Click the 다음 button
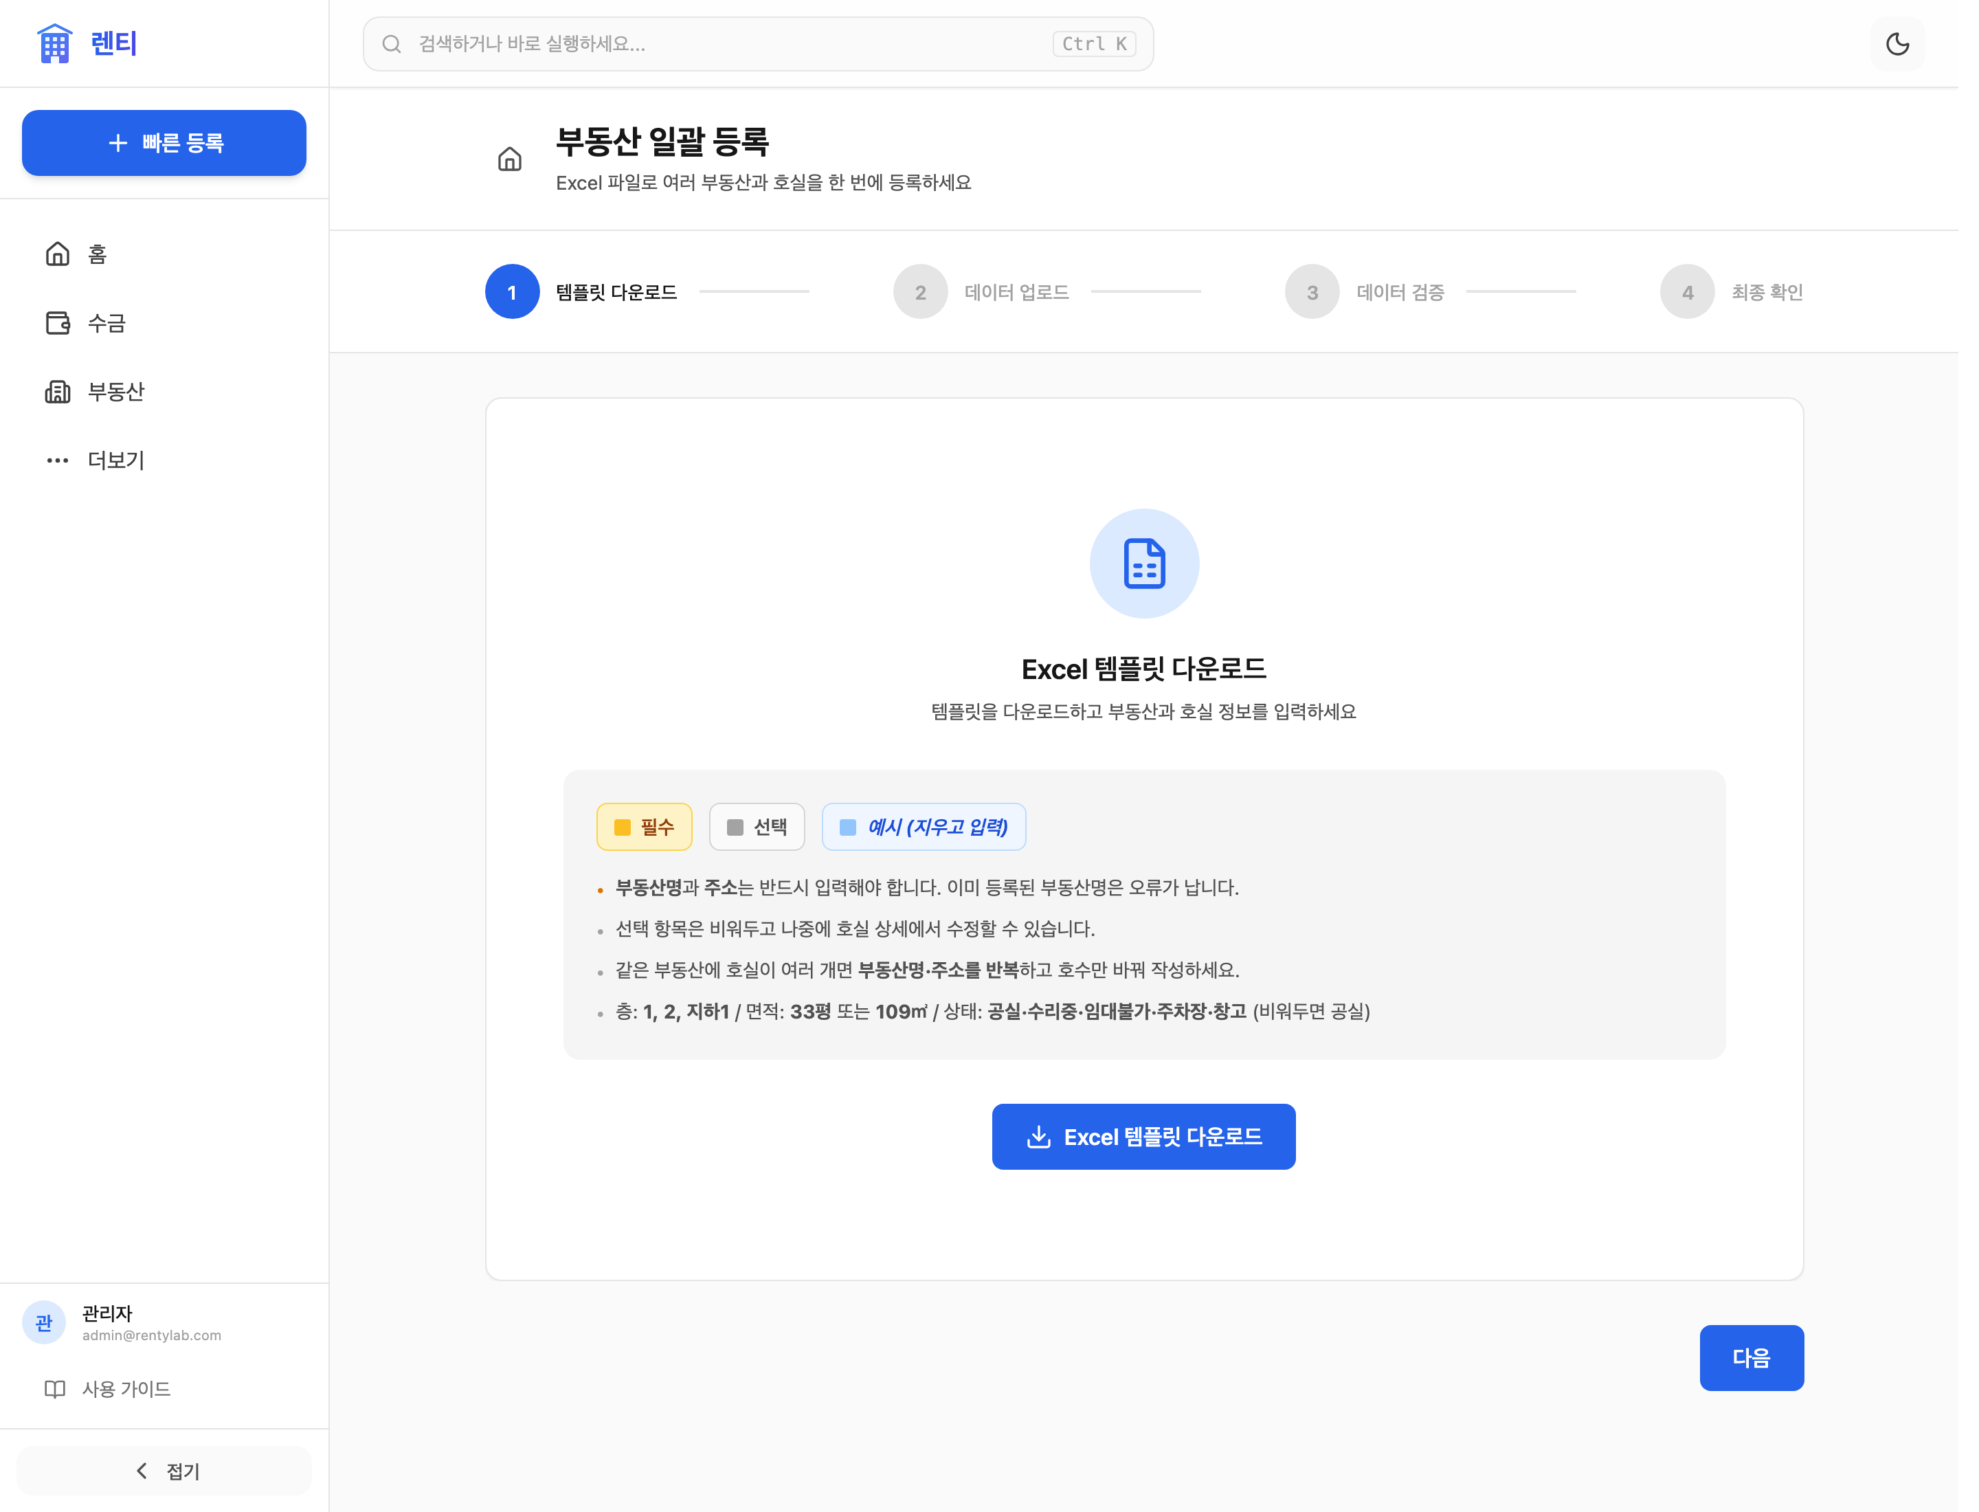1979x1512 pixels. [1752, 1357]
